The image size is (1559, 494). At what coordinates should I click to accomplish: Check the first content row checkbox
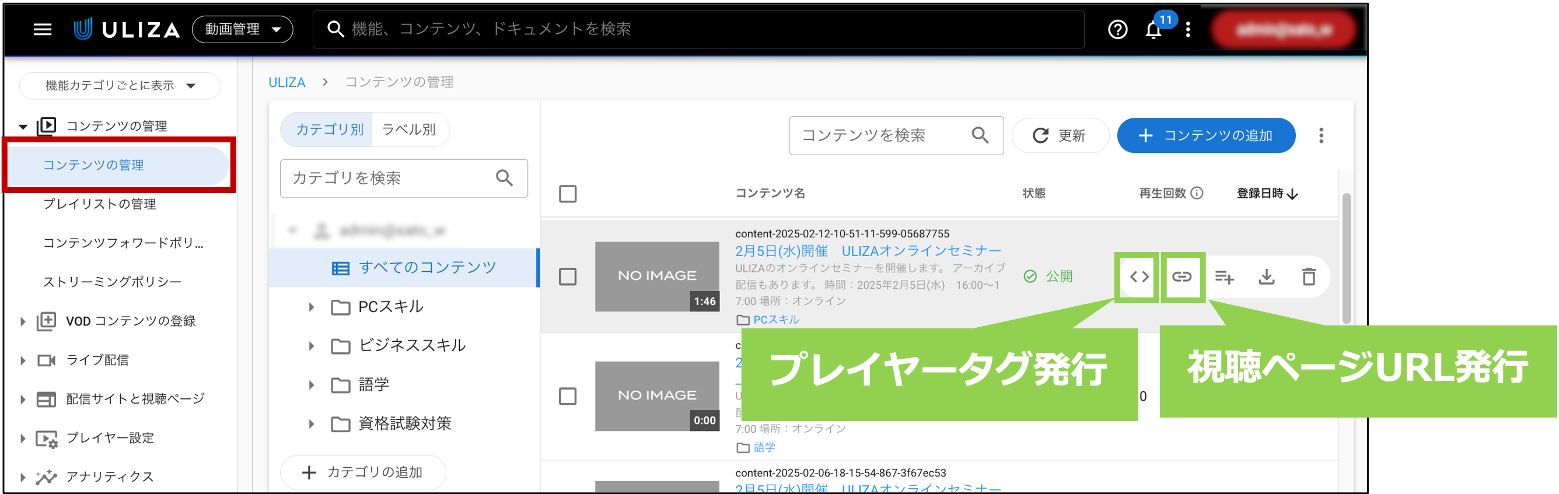pos(567,276)
